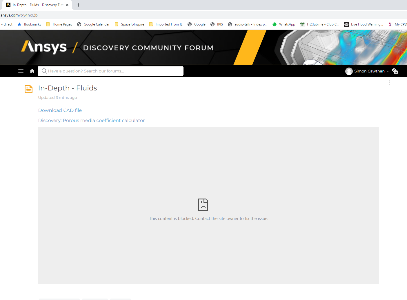The width and height of the screenshot is (407, 300).
Task: Click the In-Depth - Fluids heading
Action: click(x=68, y=88)
